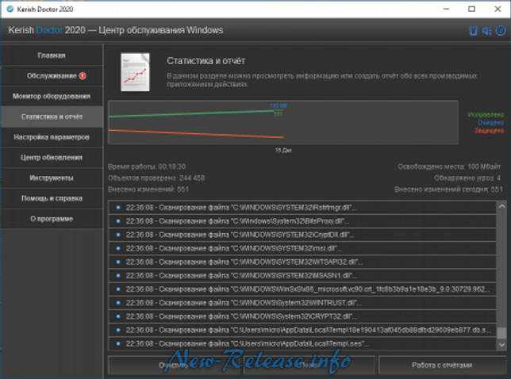Click the log scrollbar down arrow

click(501, 344)
